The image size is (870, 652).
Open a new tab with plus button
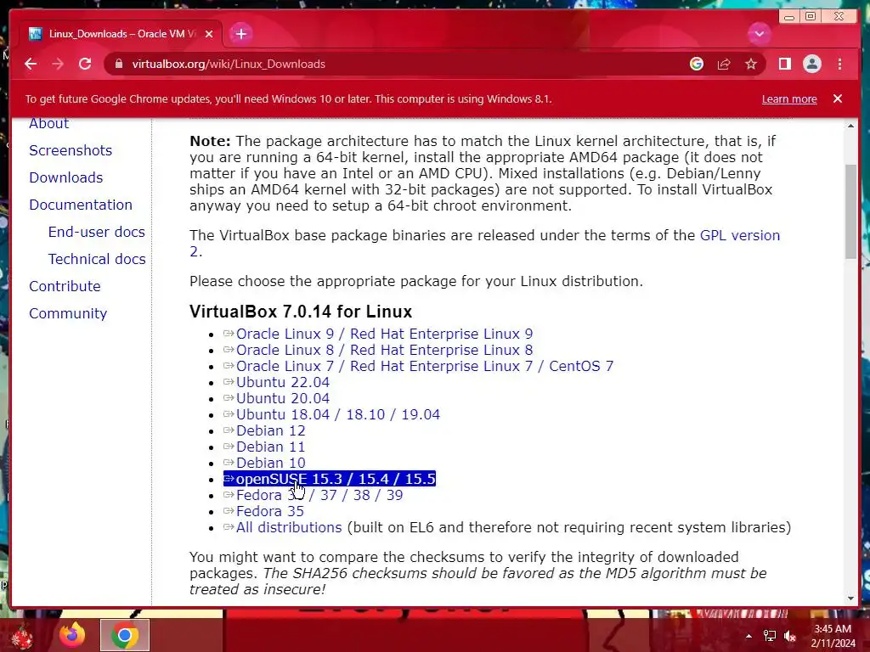(x=240, y=34)
